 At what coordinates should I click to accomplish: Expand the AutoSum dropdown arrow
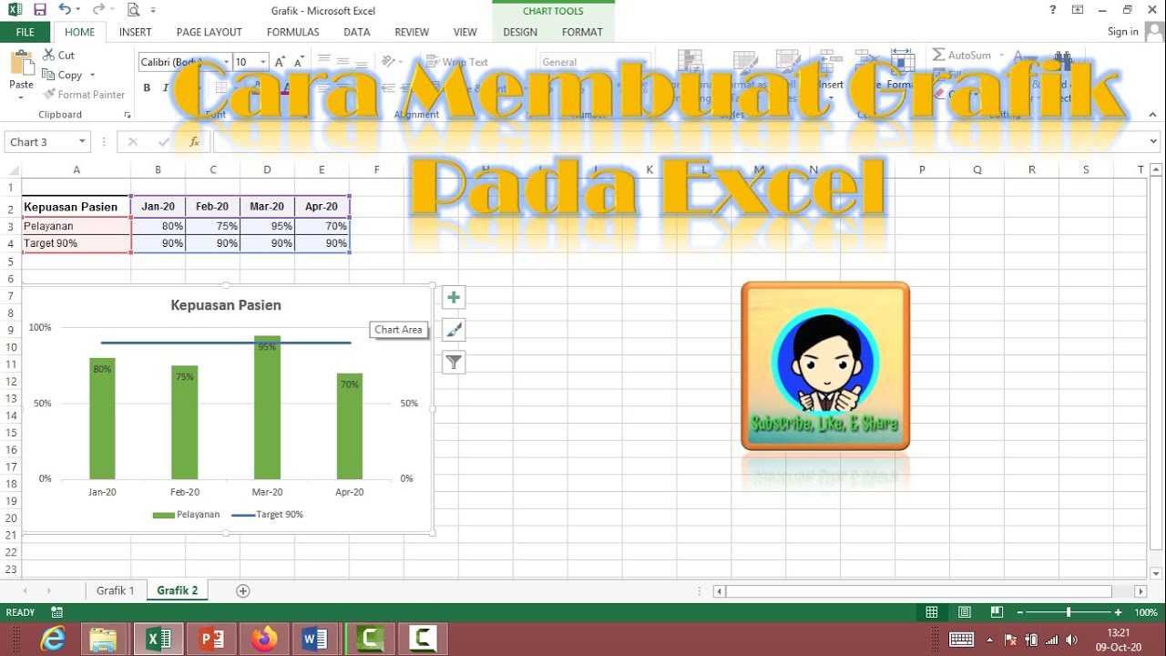1000,56
